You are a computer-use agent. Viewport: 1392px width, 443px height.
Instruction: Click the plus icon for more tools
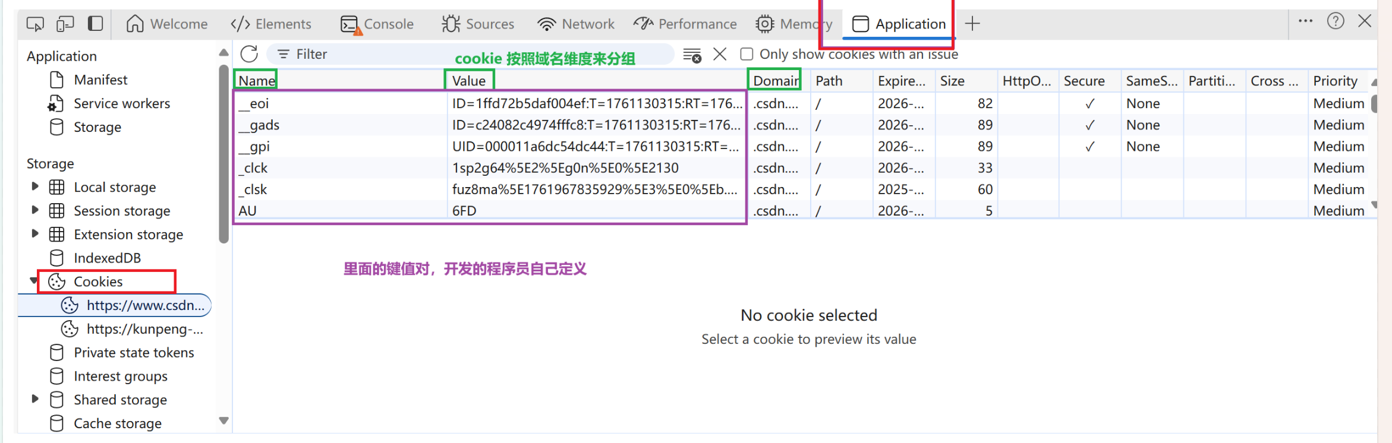pos(972,24)
